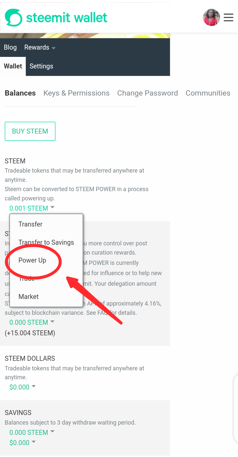Open the Steem Dollars $0.000 dropdown
Image resolution: width=238 pixels, height=457 pixels.
(x=22, y=387)
